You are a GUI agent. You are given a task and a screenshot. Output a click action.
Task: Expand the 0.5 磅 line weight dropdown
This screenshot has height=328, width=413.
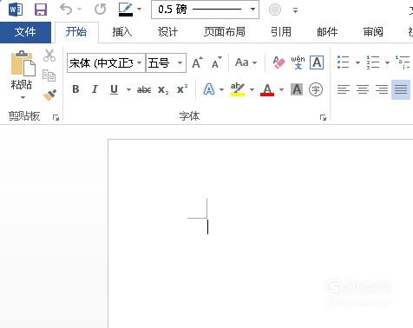point(252,10)
